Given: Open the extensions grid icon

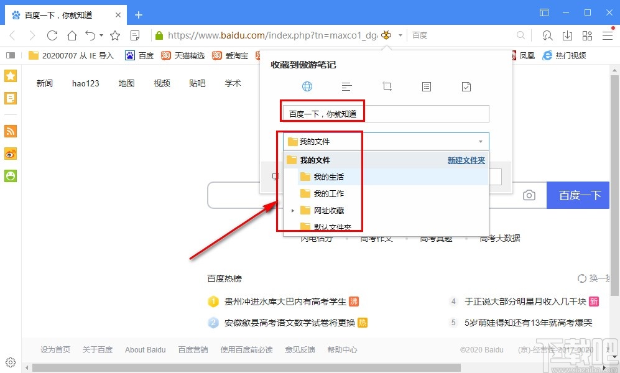Looking at the screenshot, I should (587, 35).
